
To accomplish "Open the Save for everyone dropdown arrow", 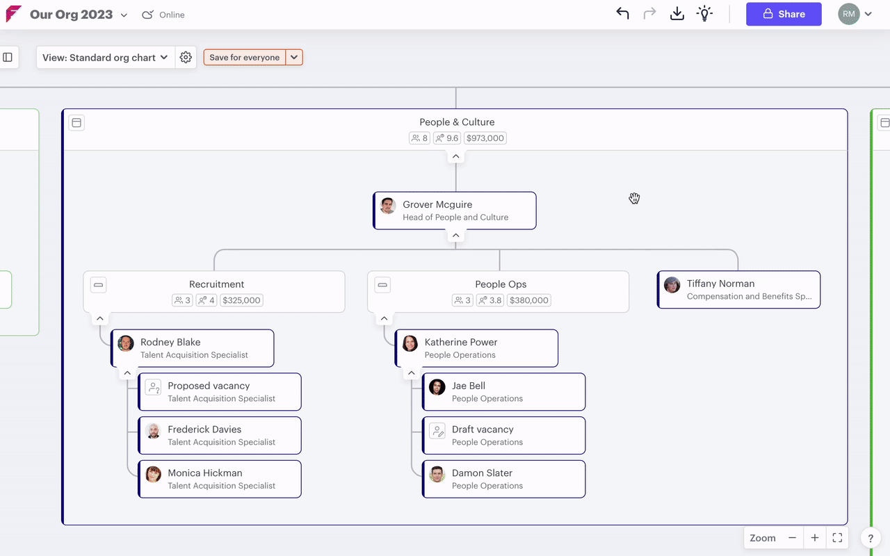I will (294, 58).
